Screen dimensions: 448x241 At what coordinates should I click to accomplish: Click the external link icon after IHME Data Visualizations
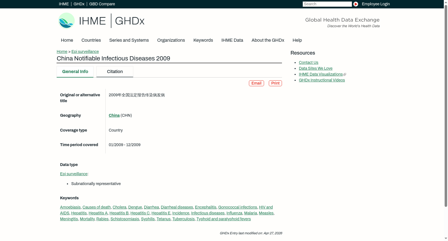point(345,74)
